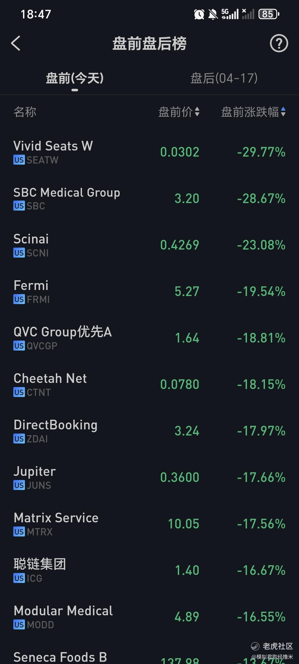This screenshot has width=299, height=664.
Task: Open the help question mark icon
Action: coord(279,43)
